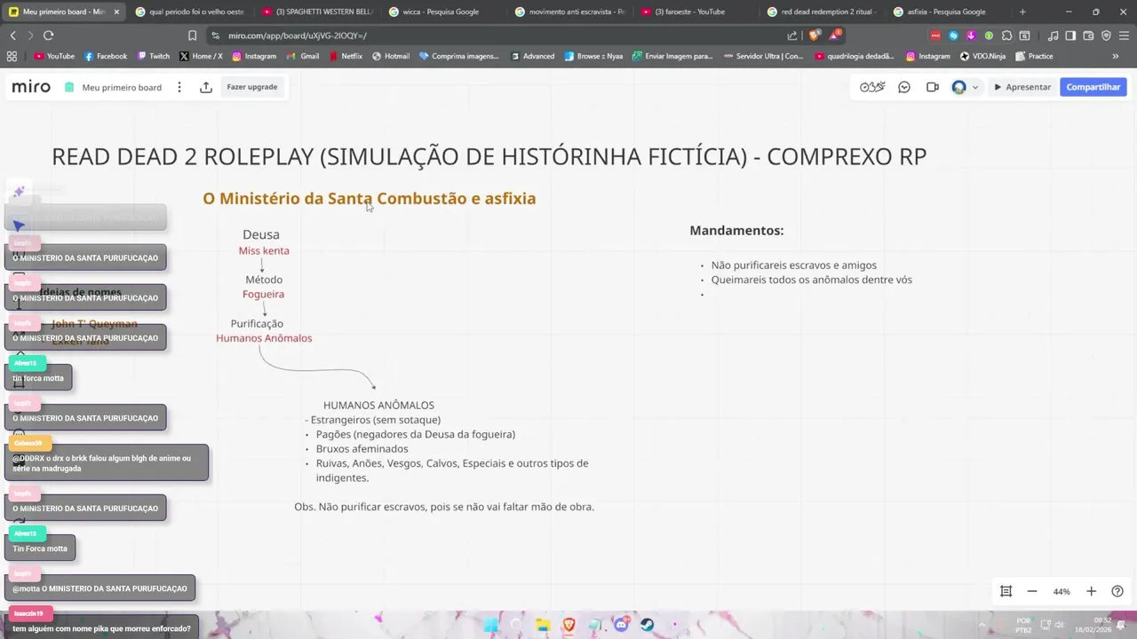Select heading 'O Ministério da Santa Combustão e asfixia'
The width and height of the screenshot is (1137, 639).
(x=370, y=198)
